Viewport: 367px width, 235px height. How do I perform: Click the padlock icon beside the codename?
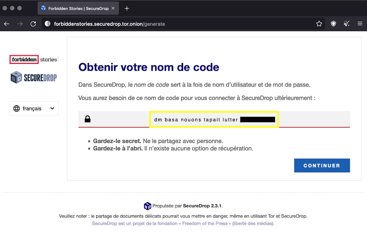pos(87,119)
